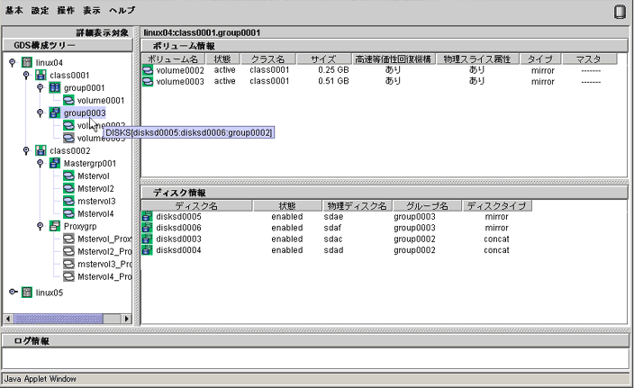Select the Mstervol3 tree item
634x388 pixels.
(x=95, y=201)
